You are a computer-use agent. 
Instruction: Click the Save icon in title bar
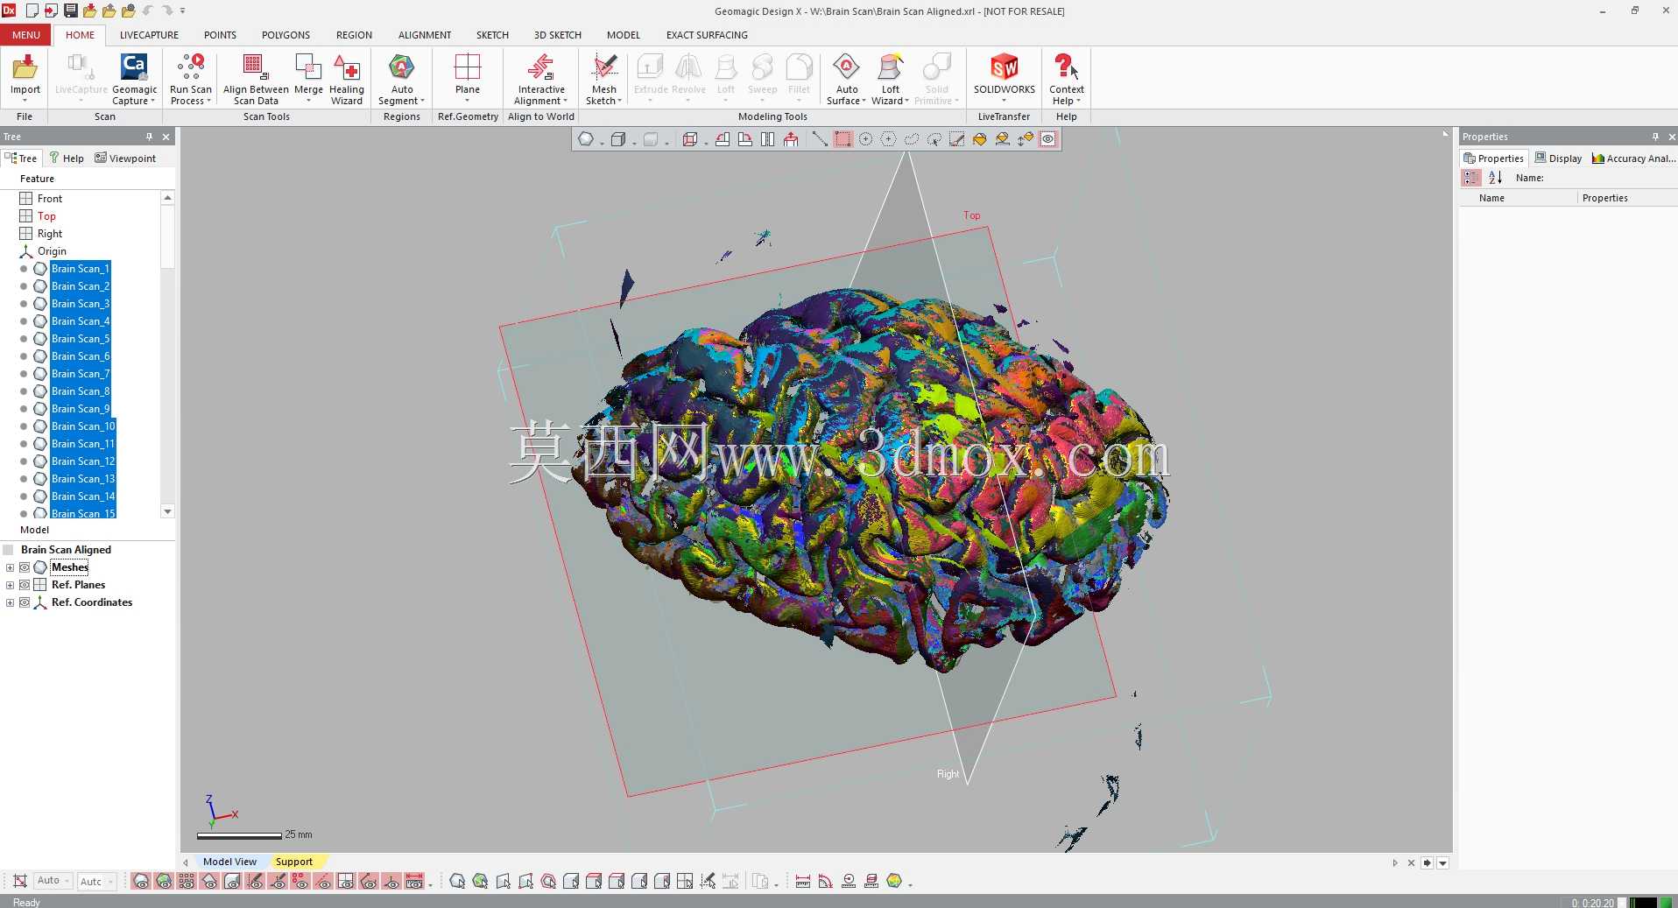[x=70, y=11]
